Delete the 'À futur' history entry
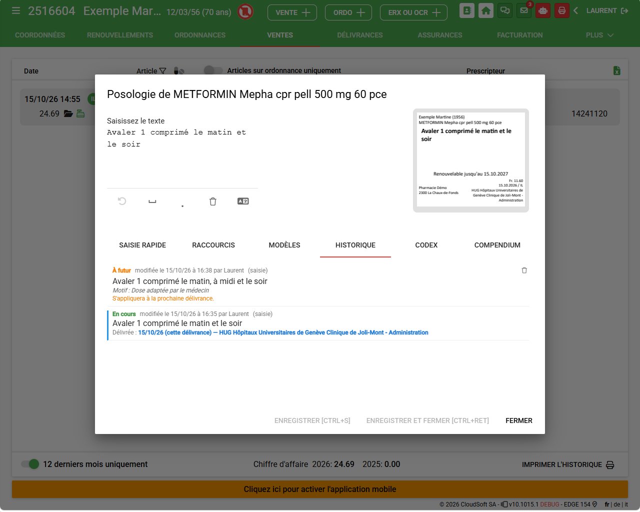 tap(524, 270)
